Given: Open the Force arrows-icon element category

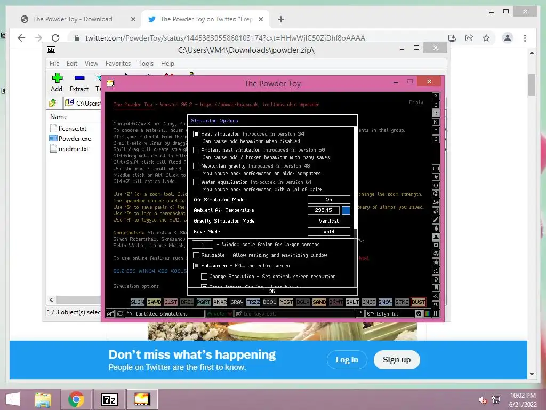Looking at the screenshot, I should pyautogui.click(x=436, y=202).
